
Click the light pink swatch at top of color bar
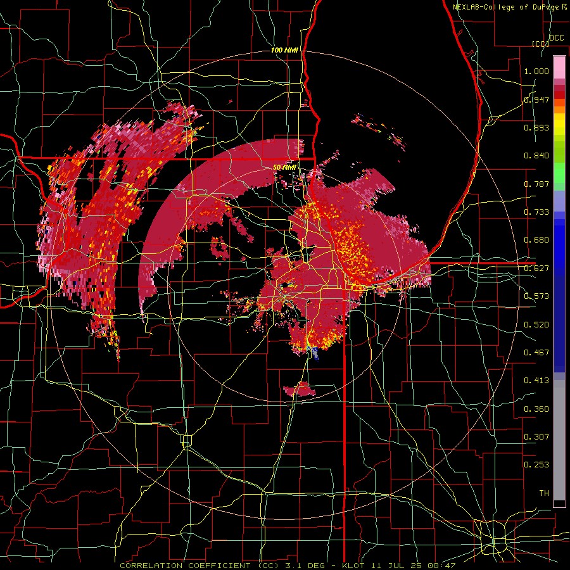tap(559, 67)
